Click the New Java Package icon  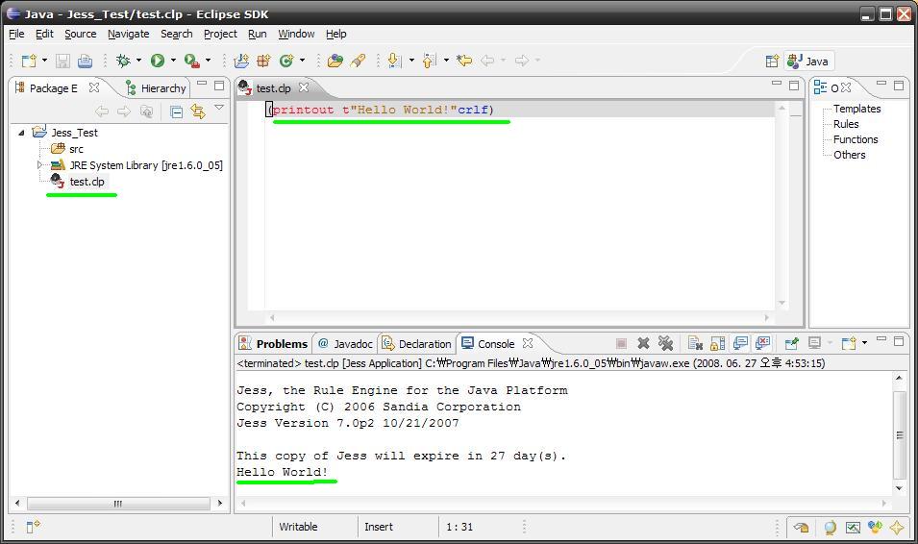pos(264,61)
